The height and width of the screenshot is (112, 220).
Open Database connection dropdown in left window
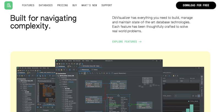(45, 81)
